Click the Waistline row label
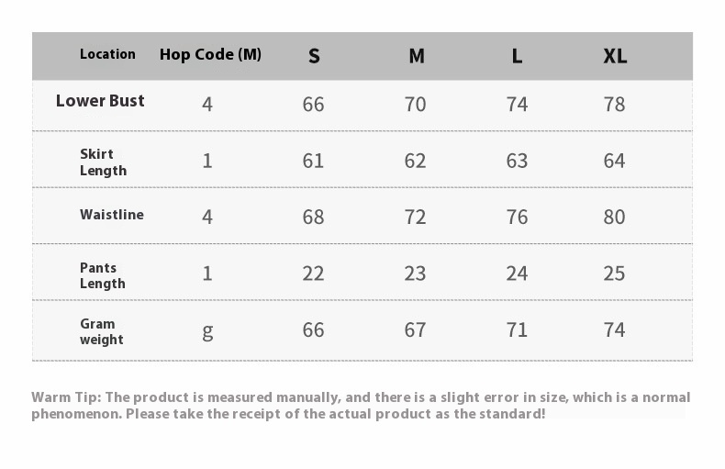This screenshot has height=469, width=725. point(111,215)
